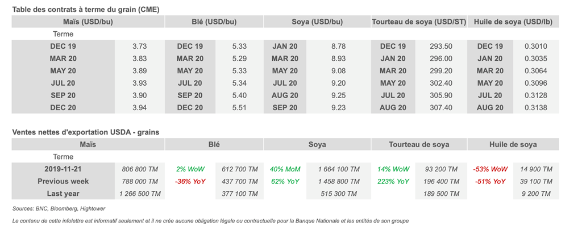Click the -53% WoW soy oil change
Viewport: 582px width, 235px height.
coord(490,169)
